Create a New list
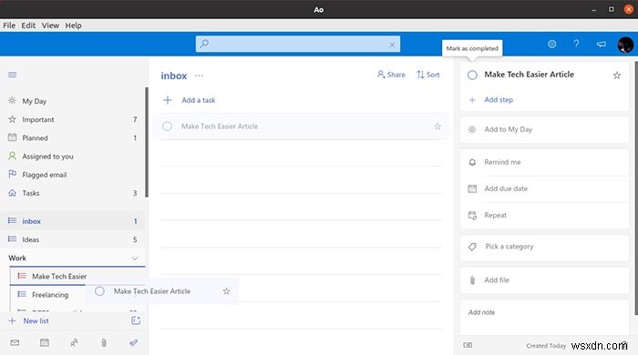 pyautogui.click(x=29, y=321)
